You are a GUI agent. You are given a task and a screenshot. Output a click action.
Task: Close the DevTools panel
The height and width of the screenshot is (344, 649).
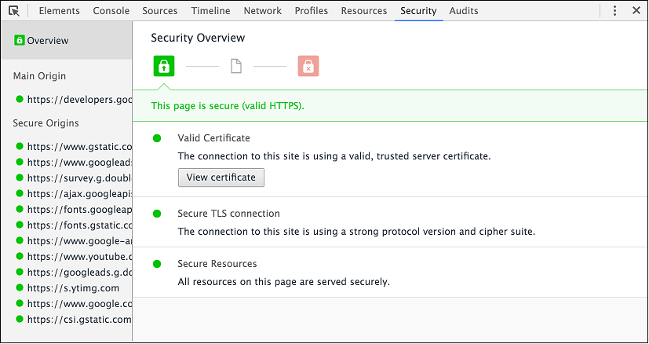pos(634,11)
